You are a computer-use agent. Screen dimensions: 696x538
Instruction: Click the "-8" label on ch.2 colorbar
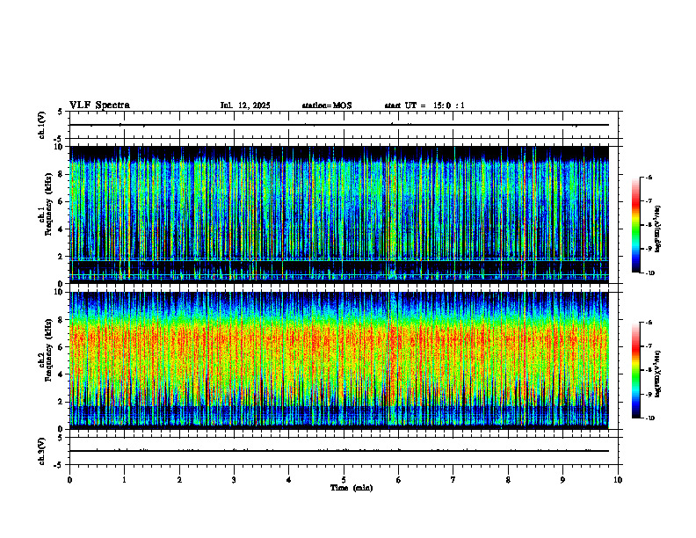[649, 370]
